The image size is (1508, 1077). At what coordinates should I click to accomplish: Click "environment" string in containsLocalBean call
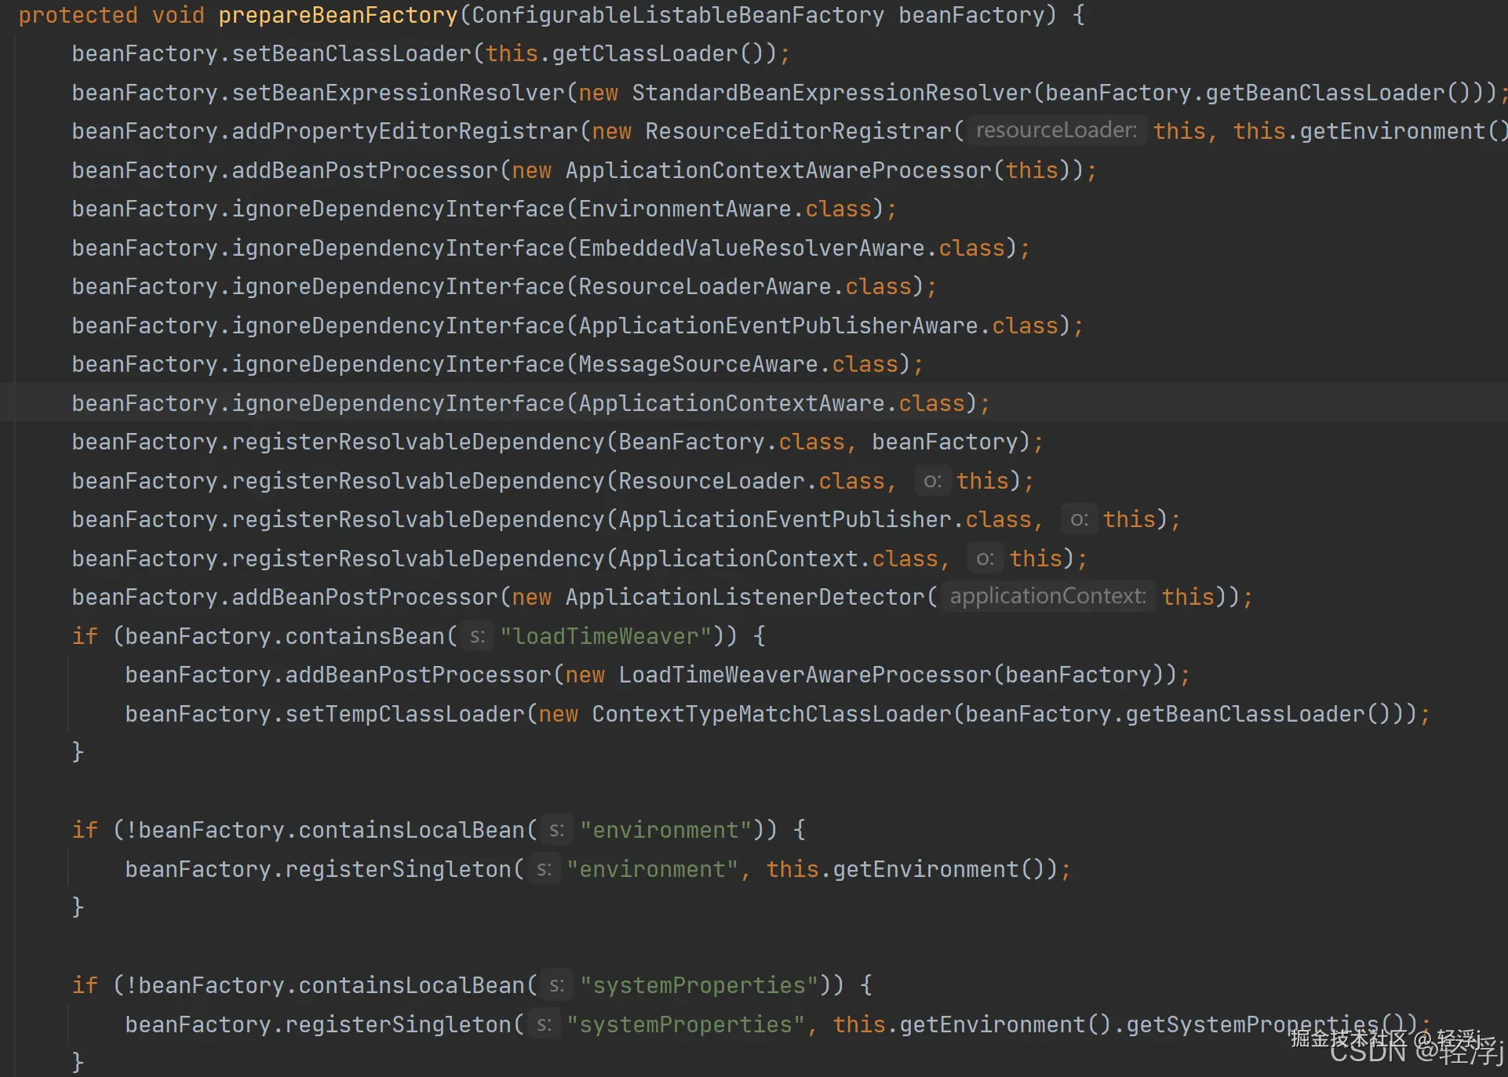pos(665,830)
